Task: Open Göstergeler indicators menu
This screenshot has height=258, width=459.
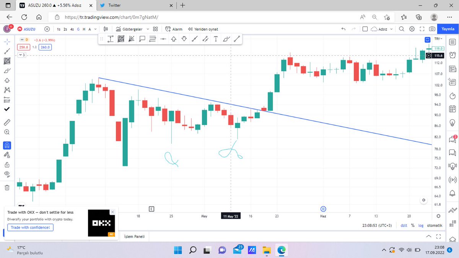Action: click(x=129, y=29)
